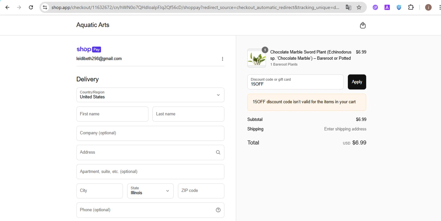
Task: Focus the Phone (optional) field
Action: 150,210
